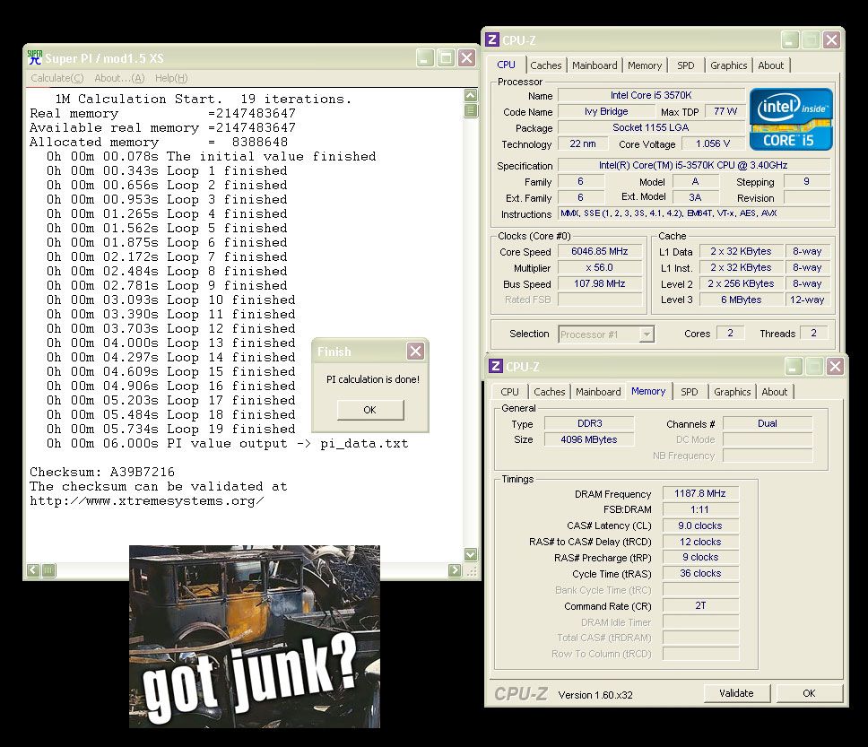Image resolution: width=868 pixels, height=747 pixels.
Task: Minimize the CPU-Z Memory window
Action: coord(794,366)
